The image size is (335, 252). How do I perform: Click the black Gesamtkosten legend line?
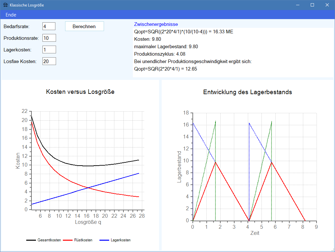[31, 240]
